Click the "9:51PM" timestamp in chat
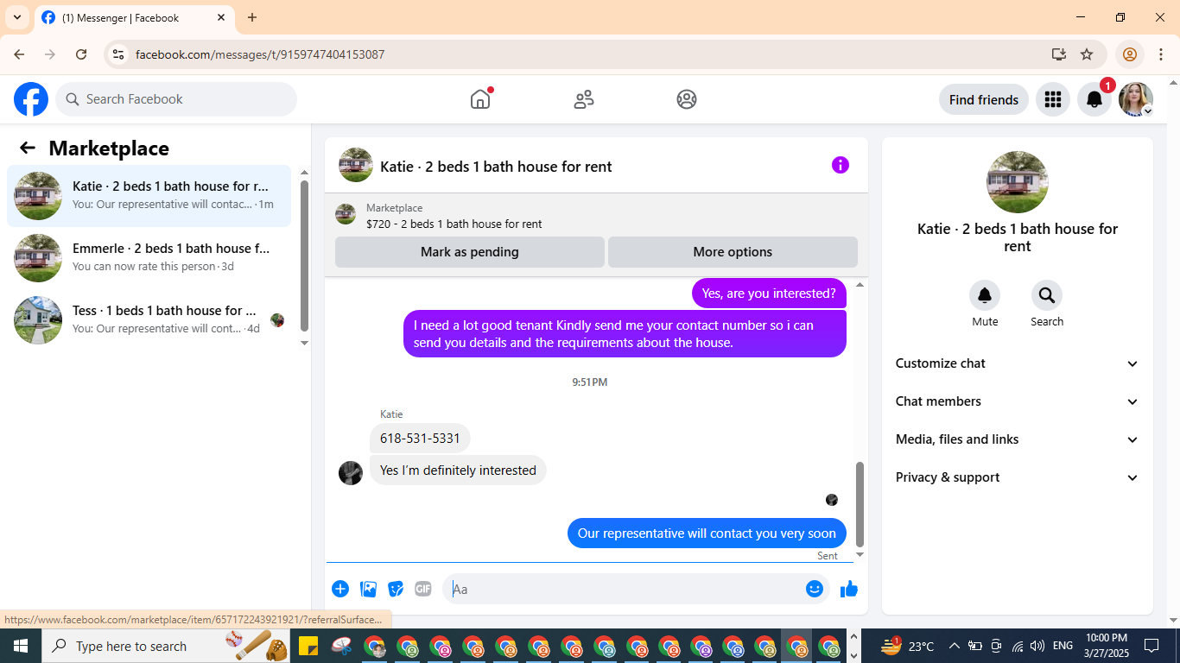 click(x=590, y=382)
